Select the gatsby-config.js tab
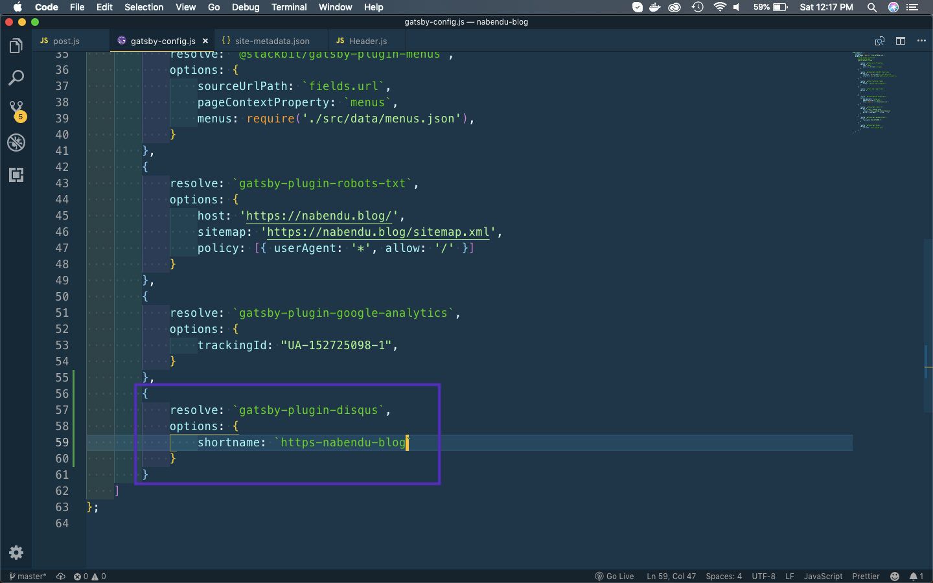The height and width of the screenshot is (583, 933). click(x=162, y=41)
